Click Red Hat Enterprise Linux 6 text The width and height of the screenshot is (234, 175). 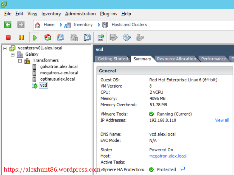click(x=183, y=80)
